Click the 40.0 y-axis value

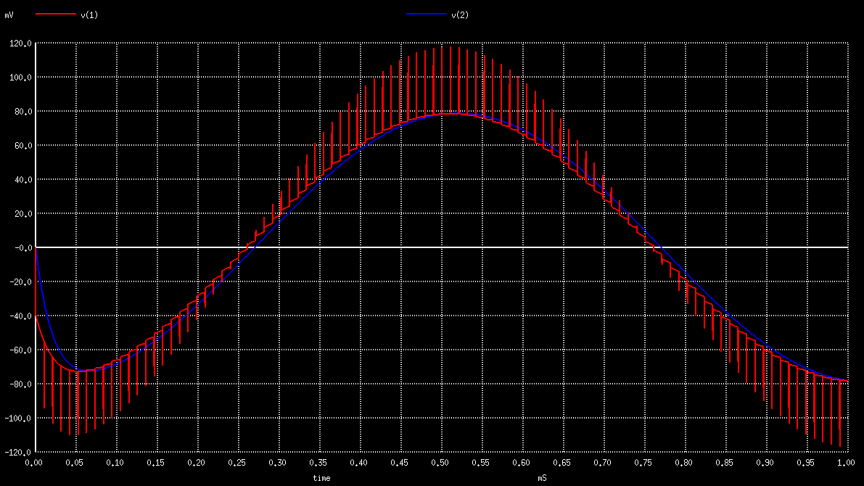22,180
